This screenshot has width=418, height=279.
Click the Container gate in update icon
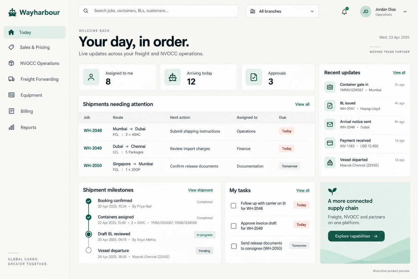(x=330, y=87)
